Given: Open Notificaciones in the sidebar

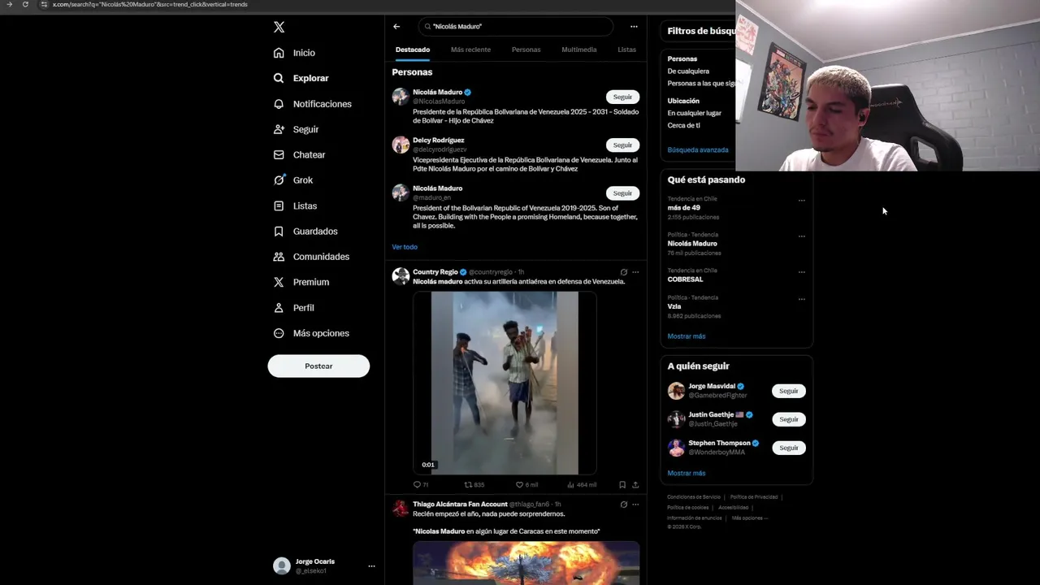Looking at the screenshot, I should (312, 104).
